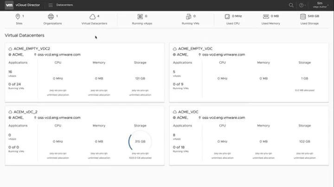Click cloud icon beside ACME_VDC
Image resolution: width=334 pixels, height=187 pixels.
click(x=175, y=112)
